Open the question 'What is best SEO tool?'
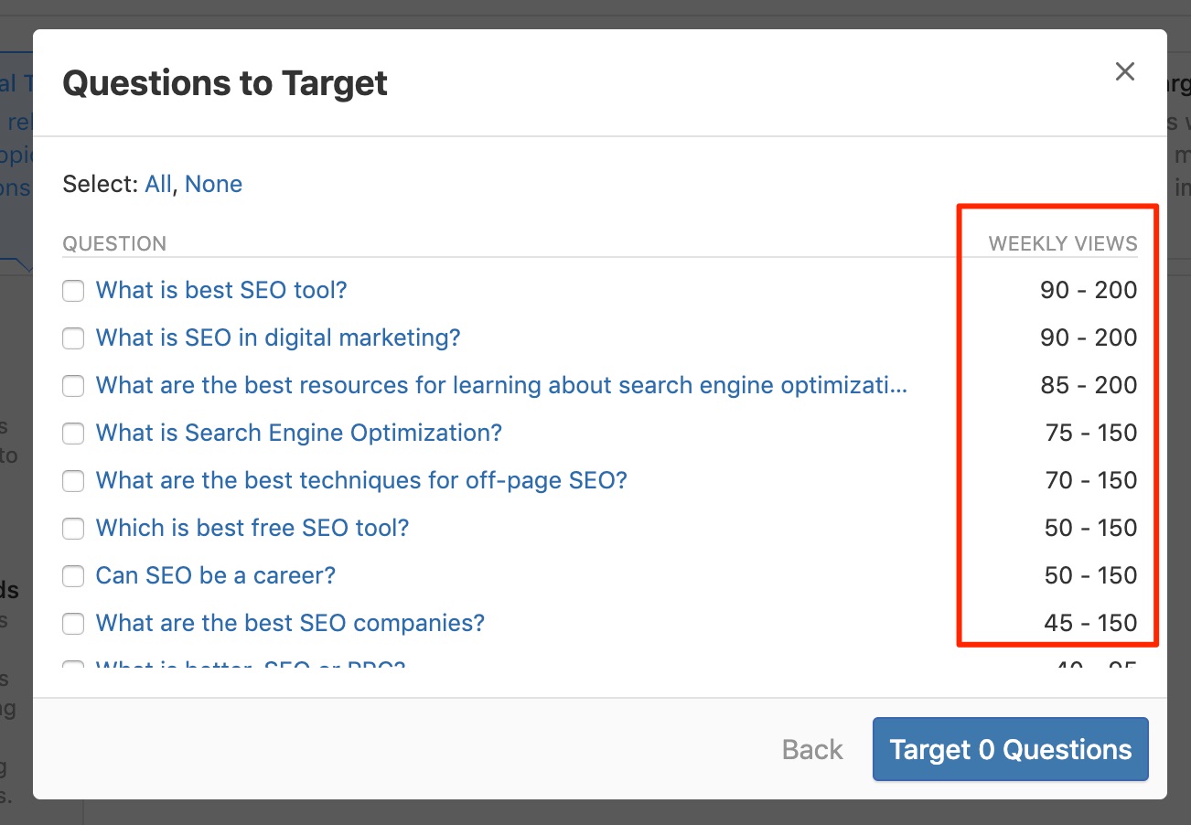 pyautogui.click(x=221, y=290)
